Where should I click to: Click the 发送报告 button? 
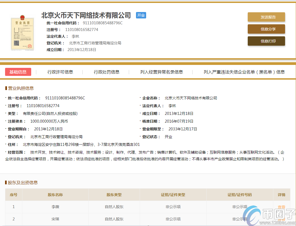pos(266,17)
